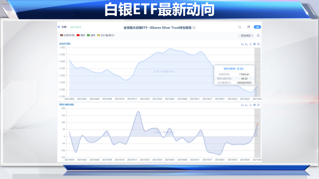Click the -150 y-axis label
Screen dimensions: 319x179
tap(63, 157)
